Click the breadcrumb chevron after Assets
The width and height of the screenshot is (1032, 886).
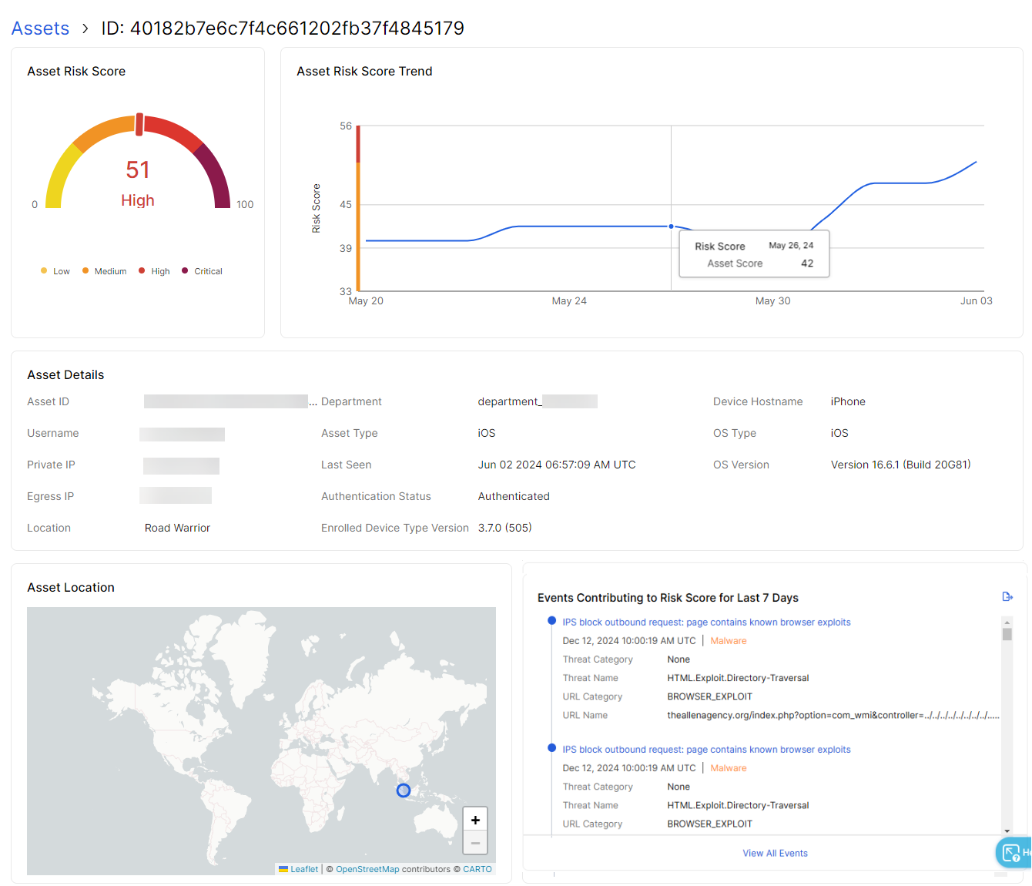tap(85, 29)
